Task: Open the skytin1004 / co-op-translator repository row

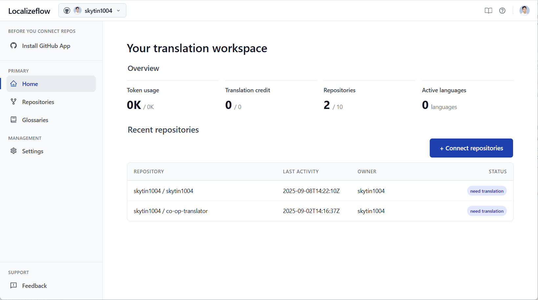Action: 171,211
